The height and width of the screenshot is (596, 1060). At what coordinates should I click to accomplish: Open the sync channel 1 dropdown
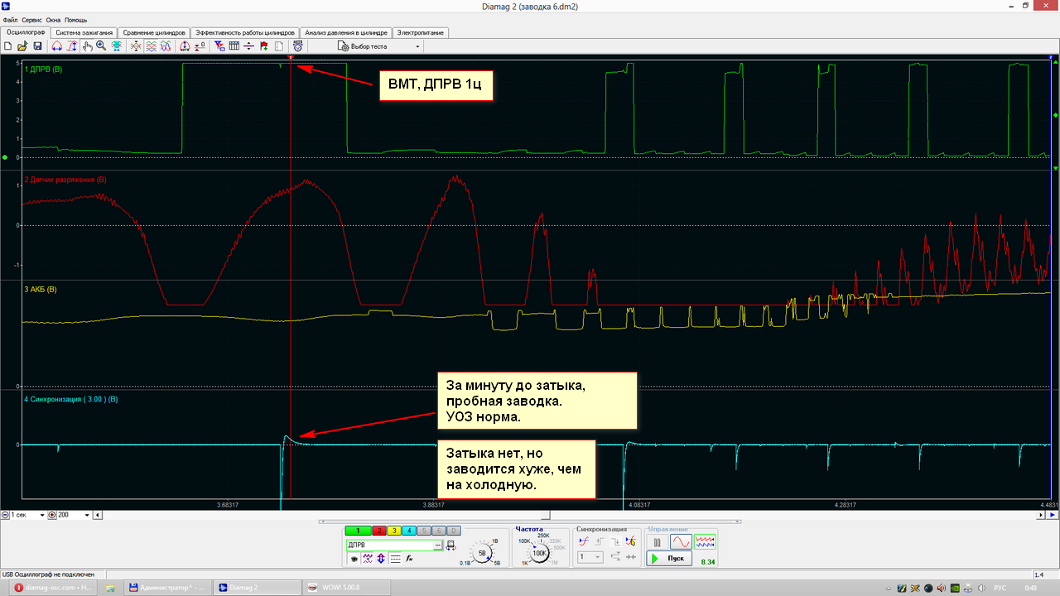tap(590, 557)
